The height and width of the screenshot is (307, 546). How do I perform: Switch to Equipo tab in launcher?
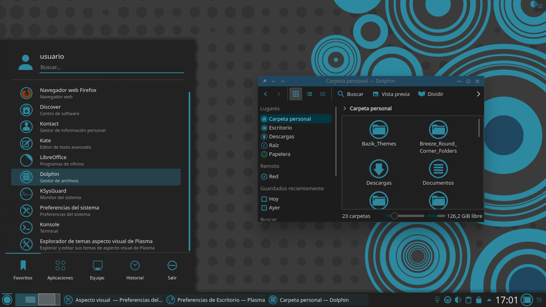tap(97, 270)
